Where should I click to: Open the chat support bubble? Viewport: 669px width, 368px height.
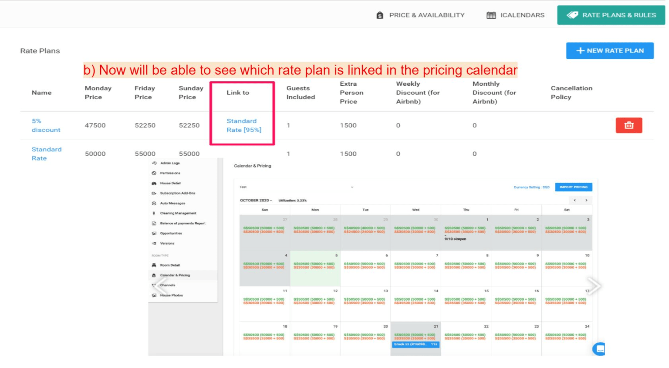(600, 349)
